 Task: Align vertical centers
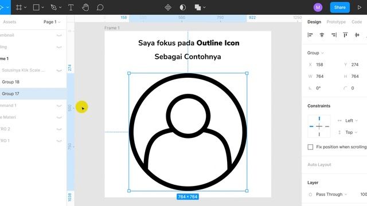(357, 35)
